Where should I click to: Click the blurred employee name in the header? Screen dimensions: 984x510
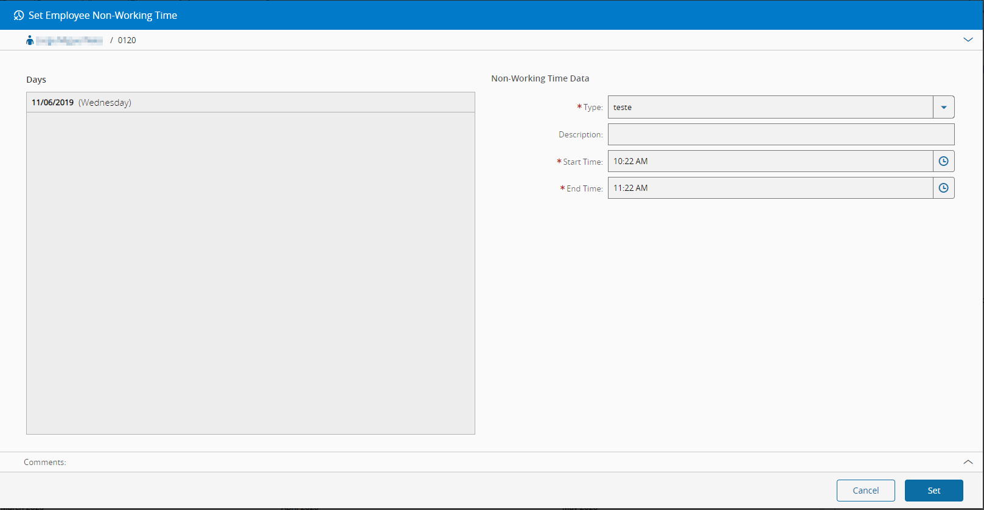point(69,40)
